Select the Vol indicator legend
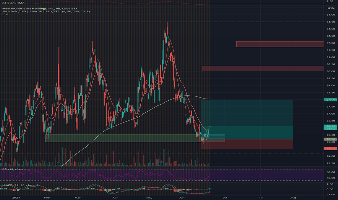The image size is (338, 200). coord(5,14)
